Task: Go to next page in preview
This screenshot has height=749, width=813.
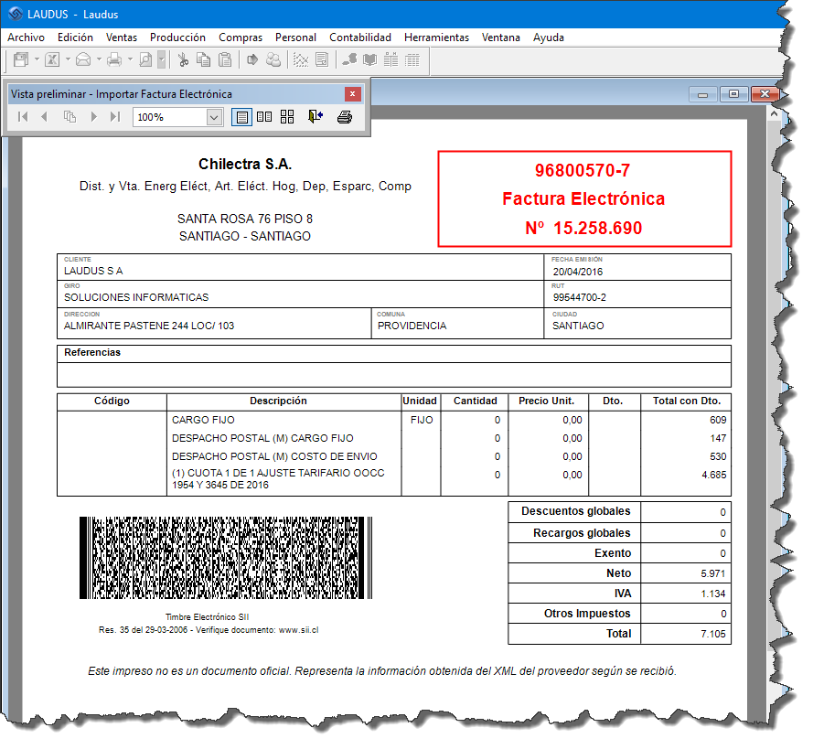Action: point(94,117)
